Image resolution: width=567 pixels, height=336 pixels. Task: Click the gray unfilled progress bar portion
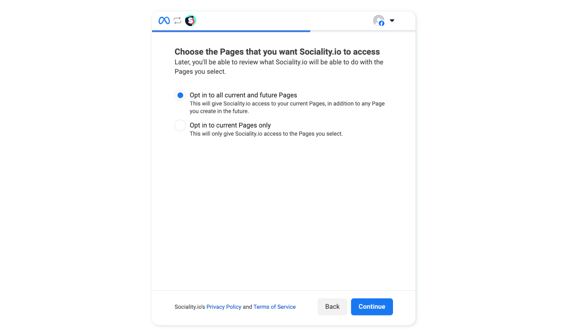point(363,31)
